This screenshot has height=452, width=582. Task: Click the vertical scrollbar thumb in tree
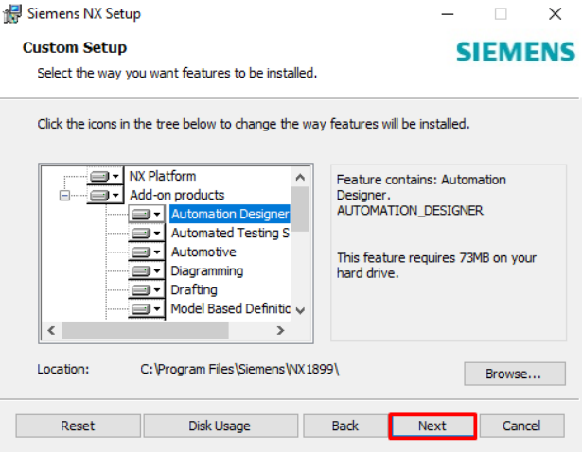pos(300,209)
